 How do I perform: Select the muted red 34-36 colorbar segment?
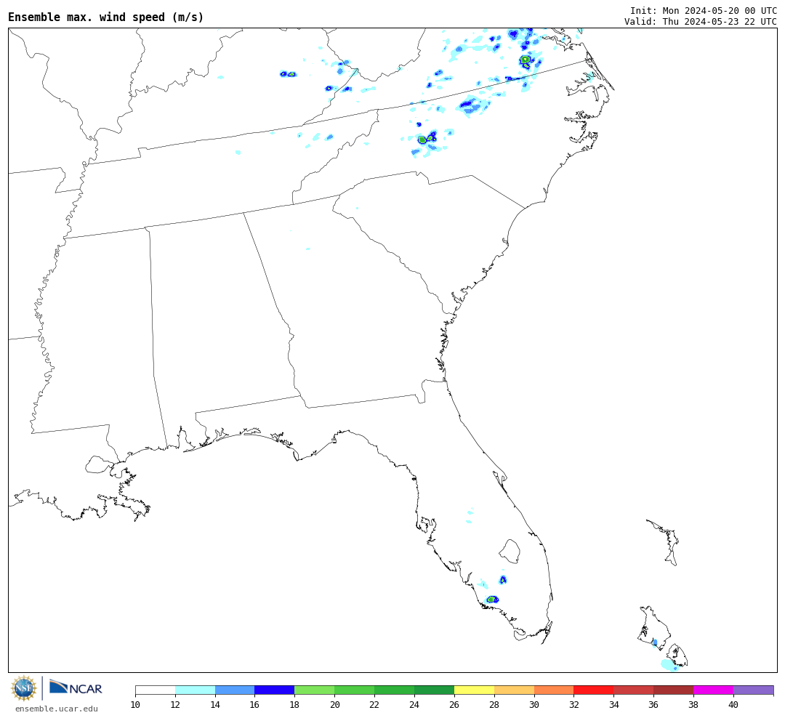(x=634, y=690)
